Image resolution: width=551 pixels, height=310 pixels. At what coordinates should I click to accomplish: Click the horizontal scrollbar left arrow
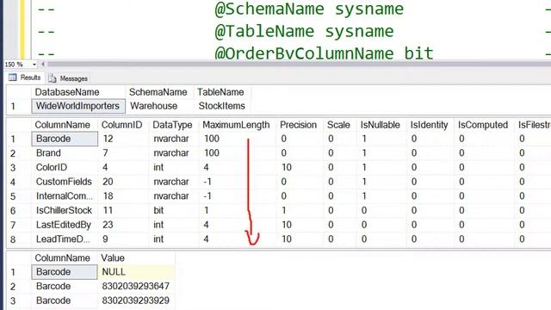[x=42, y=65]
